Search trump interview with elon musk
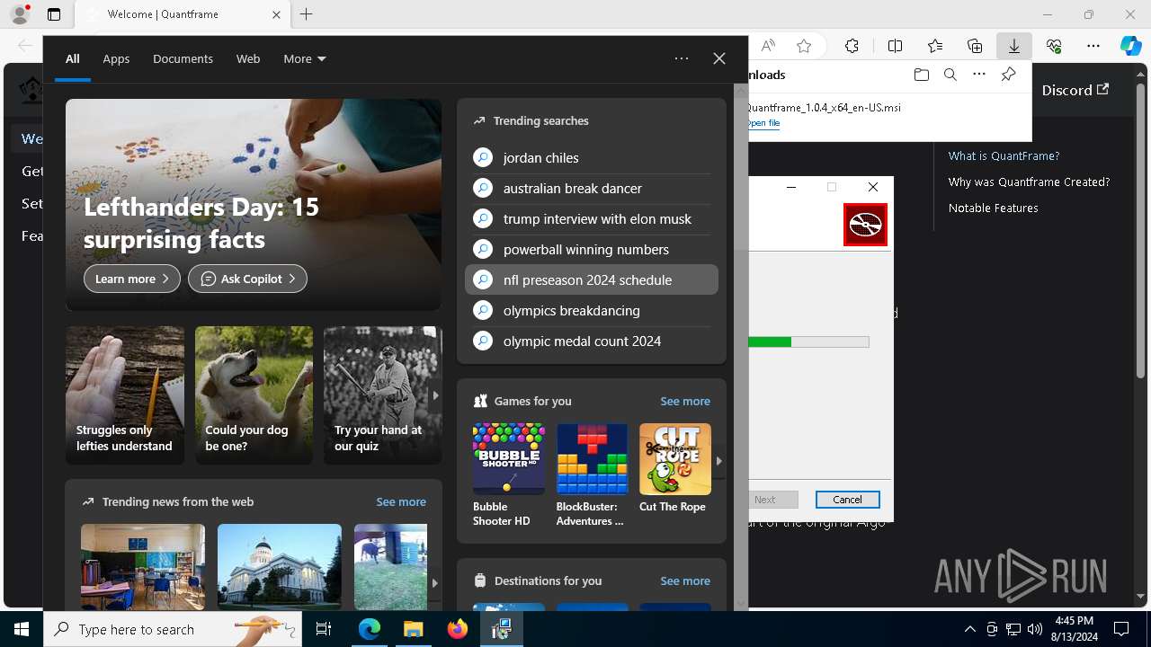1151x647 pixels. tap(592, 218)
